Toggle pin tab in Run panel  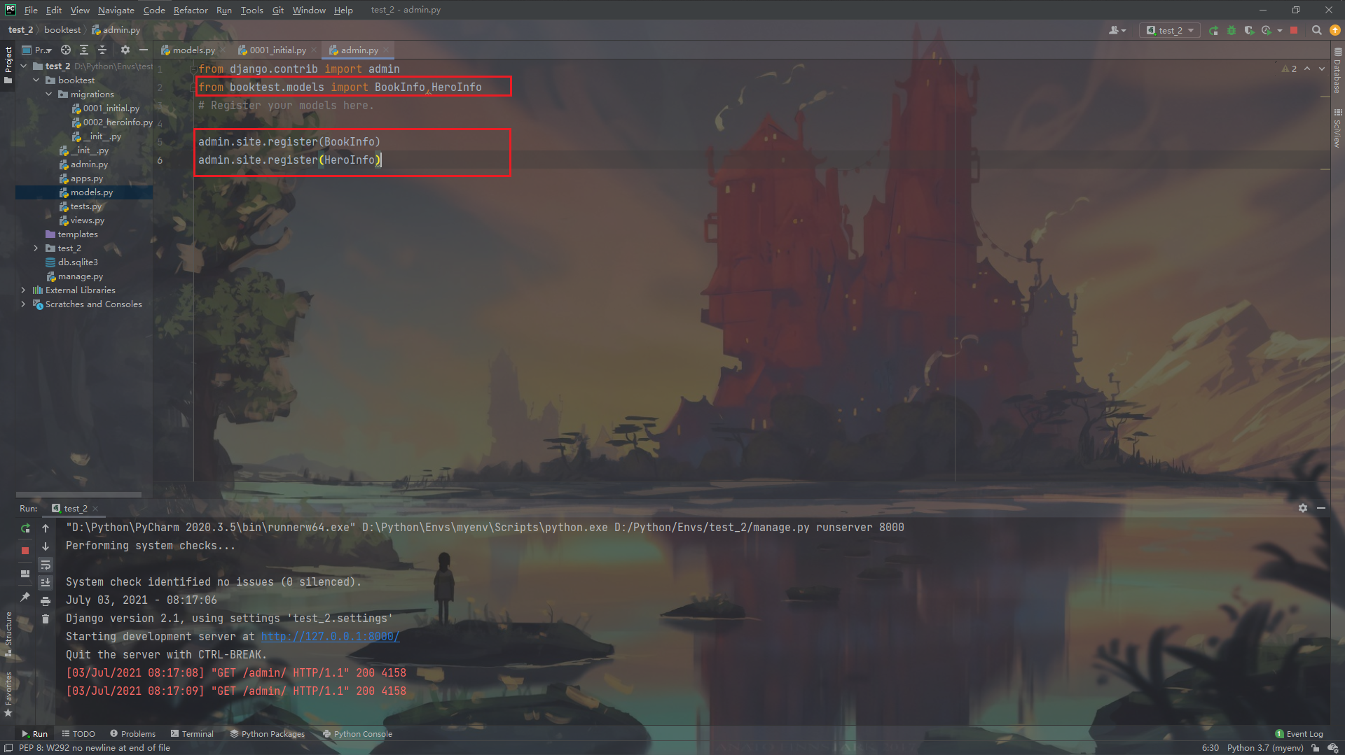point(25,596)
